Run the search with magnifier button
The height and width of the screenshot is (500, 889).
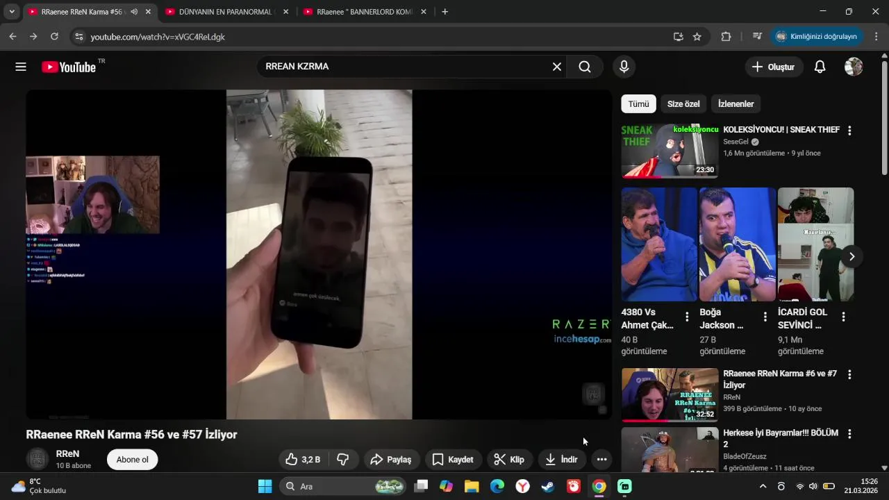585,67
